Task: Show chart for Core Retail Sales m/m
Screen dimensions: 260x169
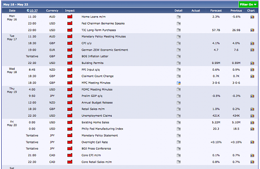Action: click(252, 162)
